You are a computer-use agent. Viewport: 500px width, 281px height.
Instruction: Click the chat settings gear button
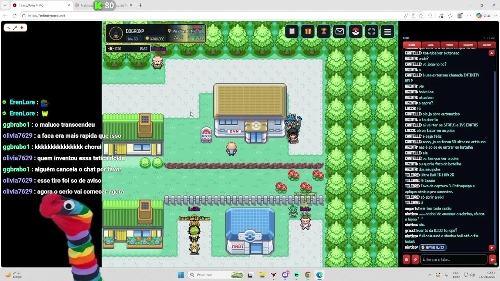(x=406, y=260)
